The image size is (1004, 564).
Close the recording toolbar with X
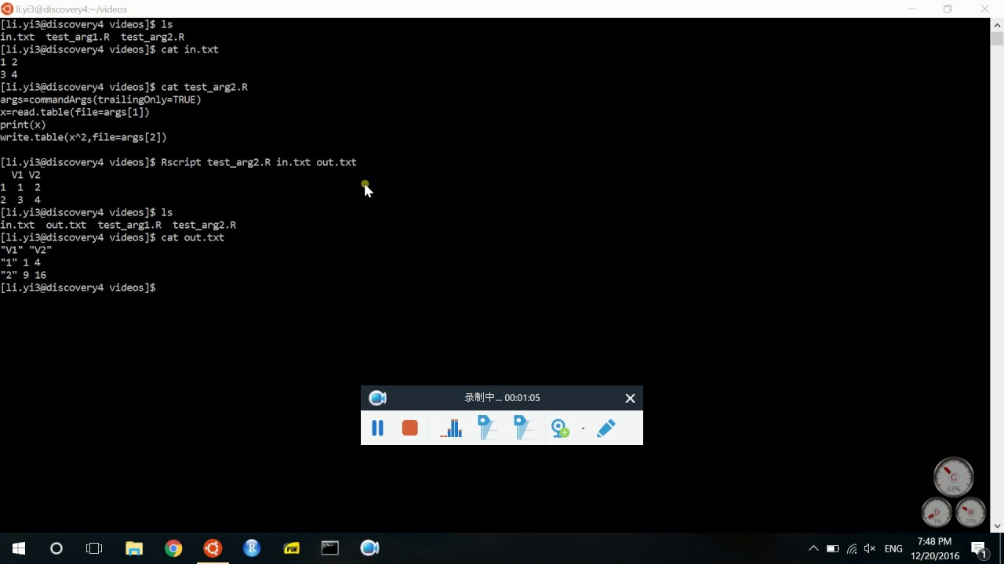point(630,398)
